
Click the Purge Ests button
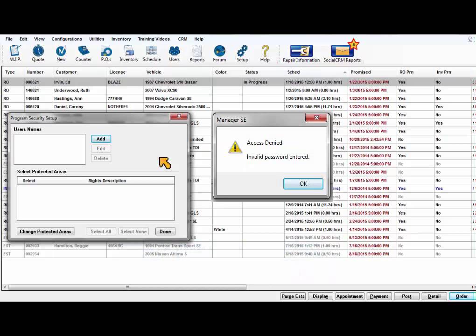pos(293,296)
